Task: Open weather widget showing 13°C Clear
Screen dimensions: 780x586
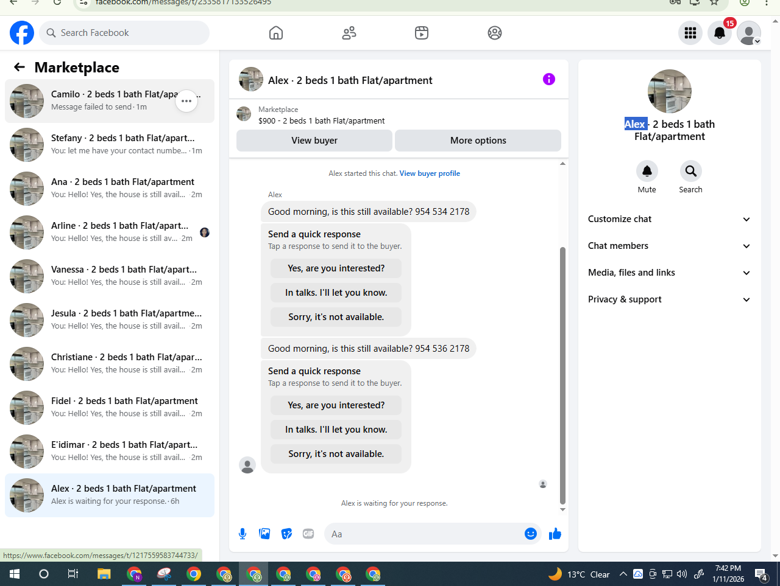Action: tap(579, 574)
